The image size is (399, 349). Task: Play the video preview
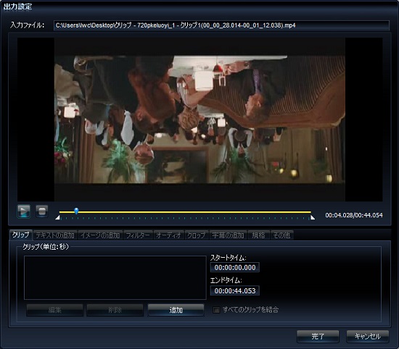pos(24,211)
